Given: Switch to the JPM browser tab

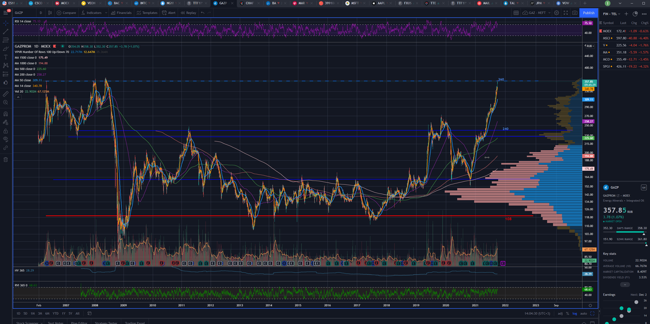Looking at the screenshot, I should click(538, 3).
